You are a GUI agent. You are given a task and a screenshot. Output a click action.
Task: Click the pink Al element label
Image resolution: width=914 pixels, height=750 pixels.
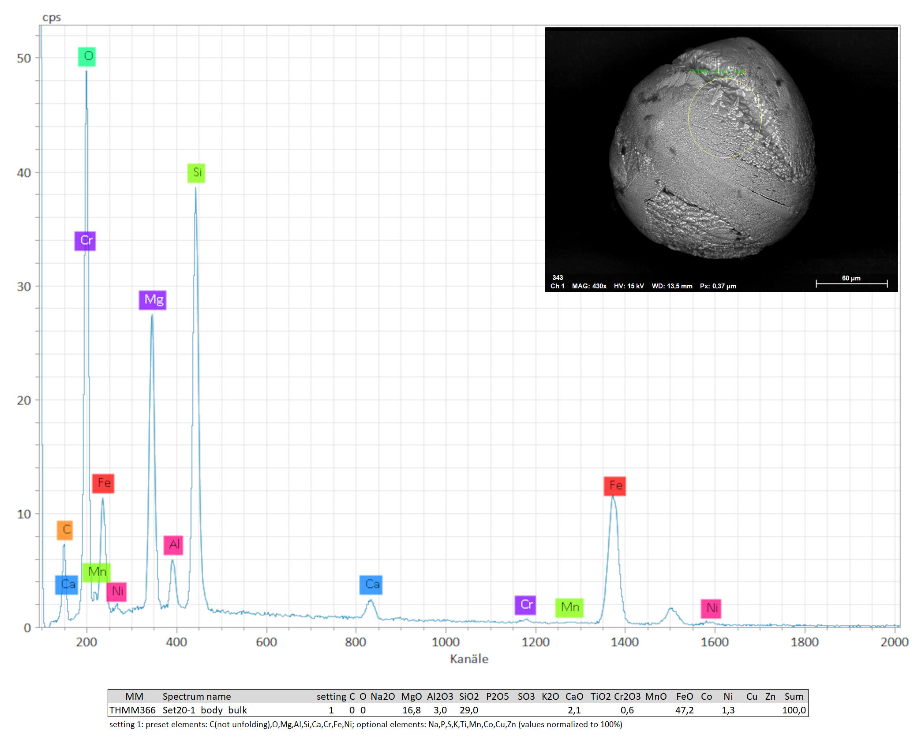pyautogui.click(x=173, y=545)
